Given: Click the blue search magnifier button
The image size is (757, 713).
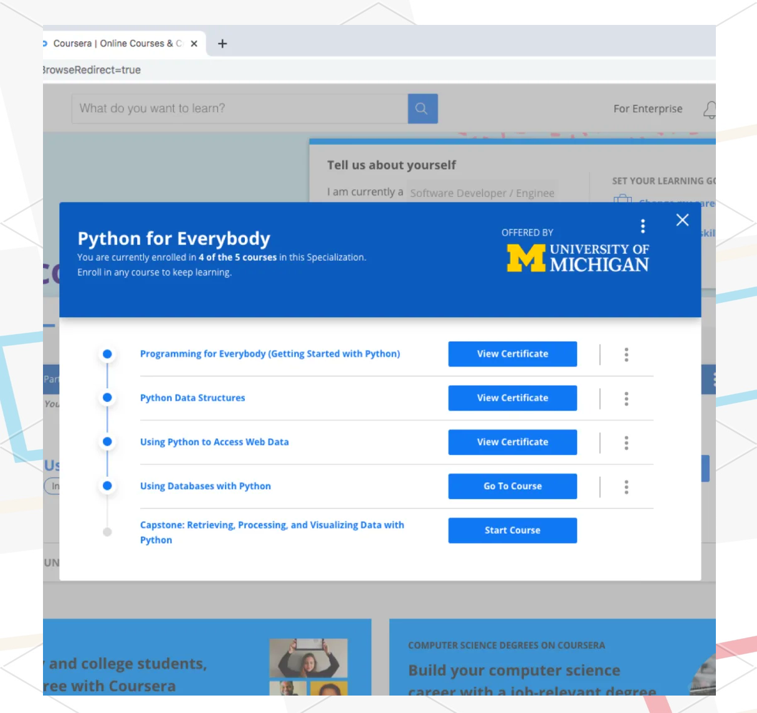Looking at the screenshot, I should coord(422,108).
